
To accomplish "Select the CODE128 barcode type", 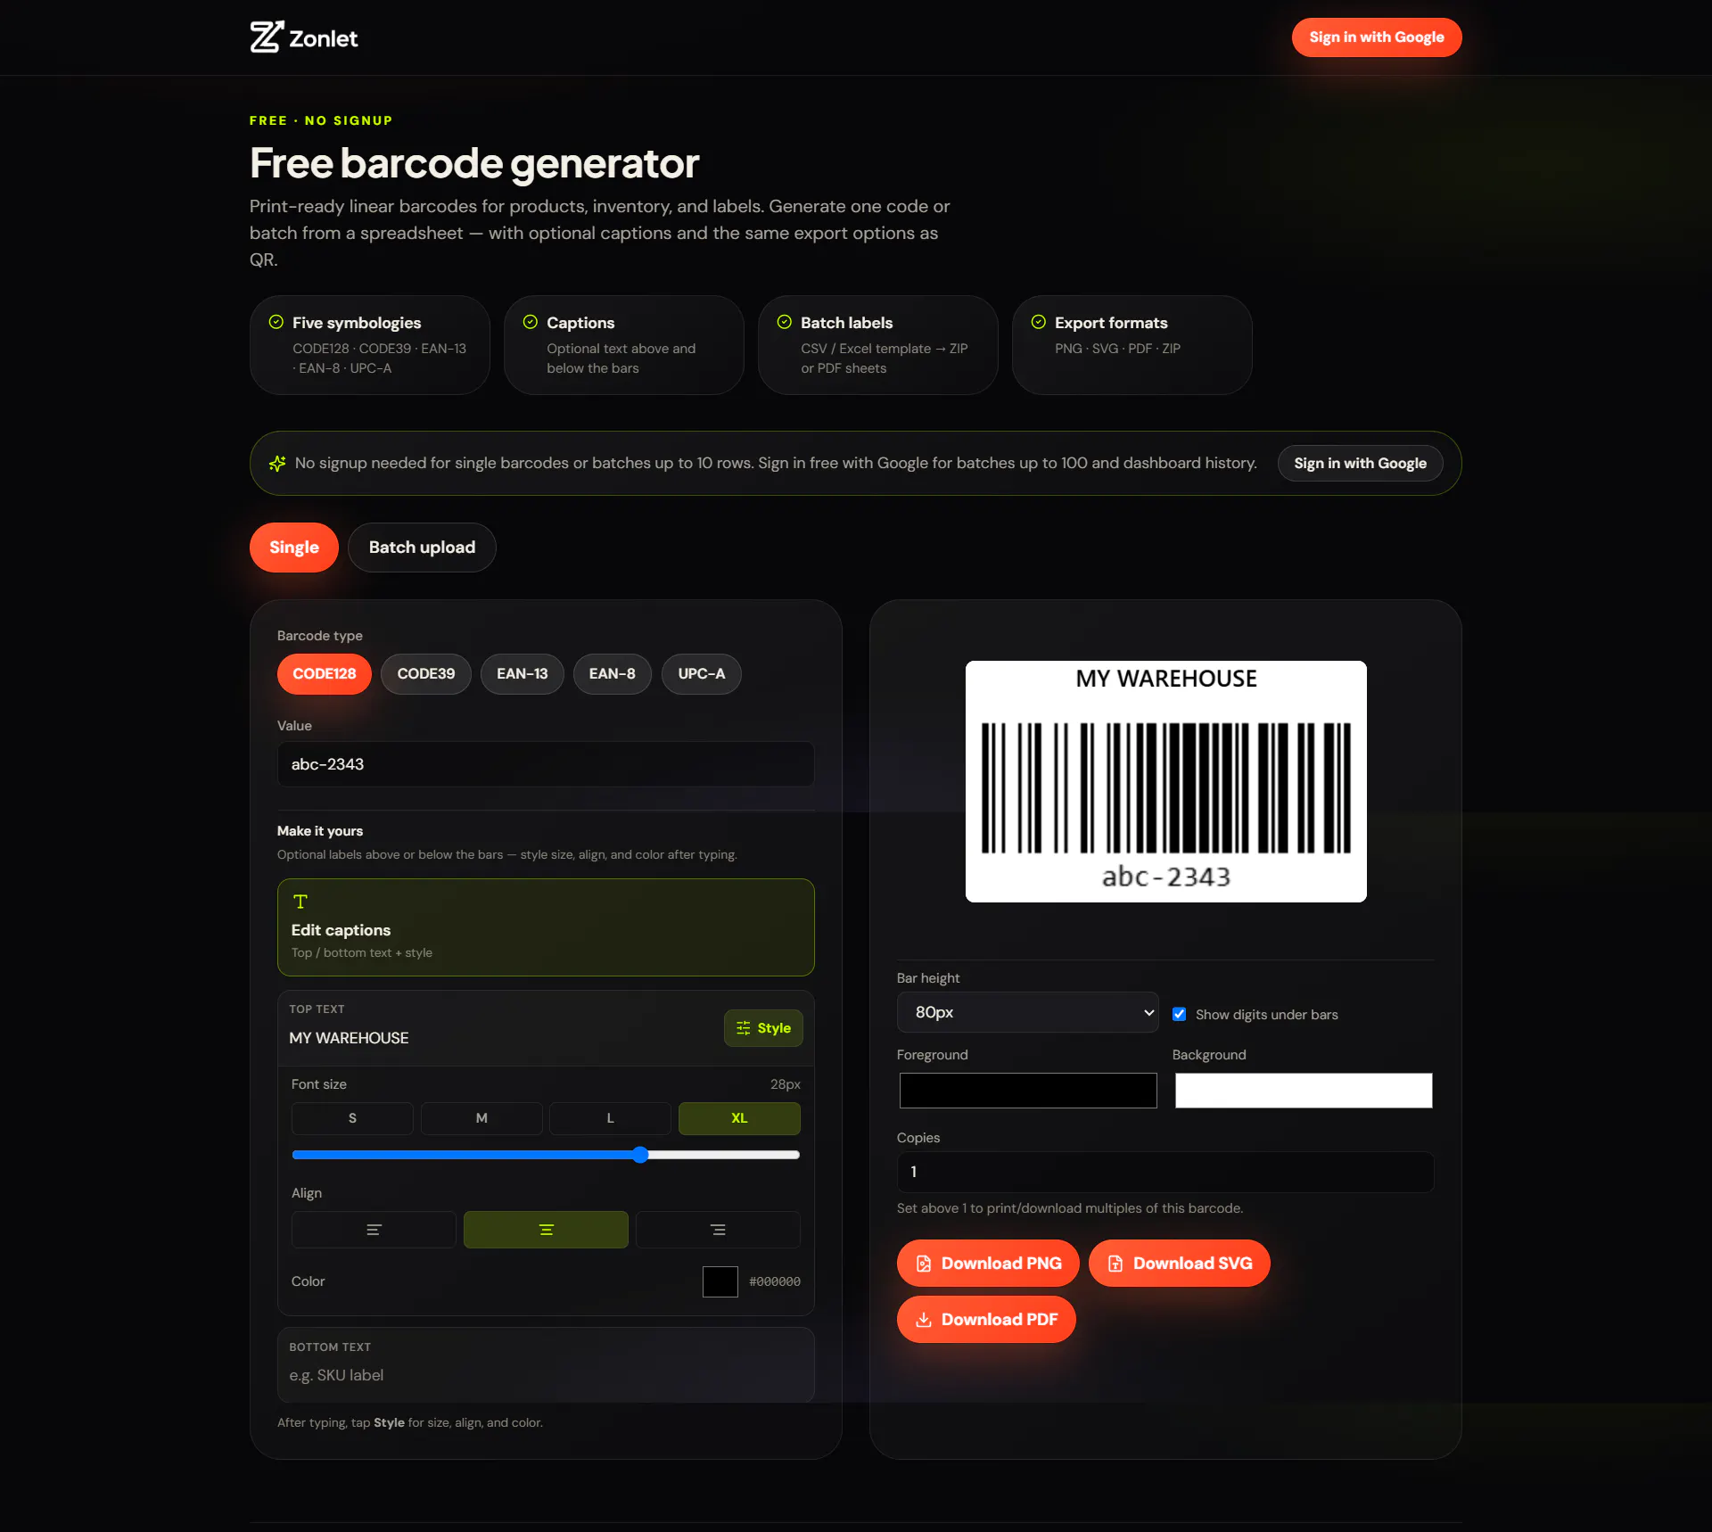I will click(x=325, y=674).
